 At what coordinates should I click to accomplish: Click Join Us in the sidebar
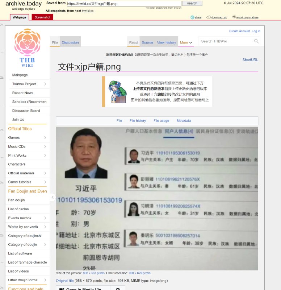click(x=18, y=120)
